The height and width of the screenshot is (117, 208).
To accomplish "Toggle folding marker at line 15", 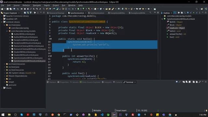I will pyautogui.click(x=51, y=56).
